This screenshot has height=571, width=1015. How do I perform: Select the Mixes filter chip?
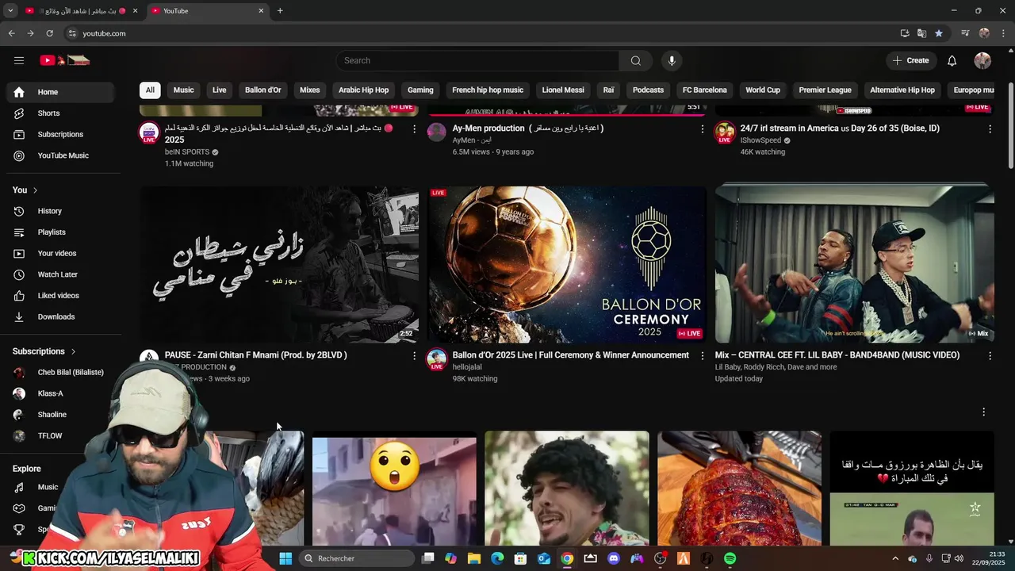(x=310, y=90)
